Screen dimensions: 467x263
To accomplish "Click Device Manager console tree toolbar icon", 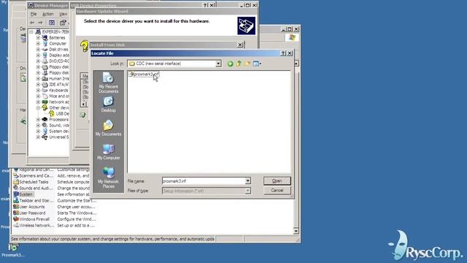I will tap(52, 23).
